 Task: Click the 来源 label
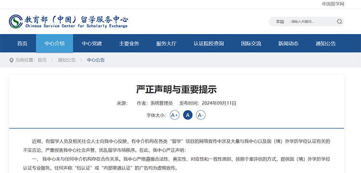point(122,104)
